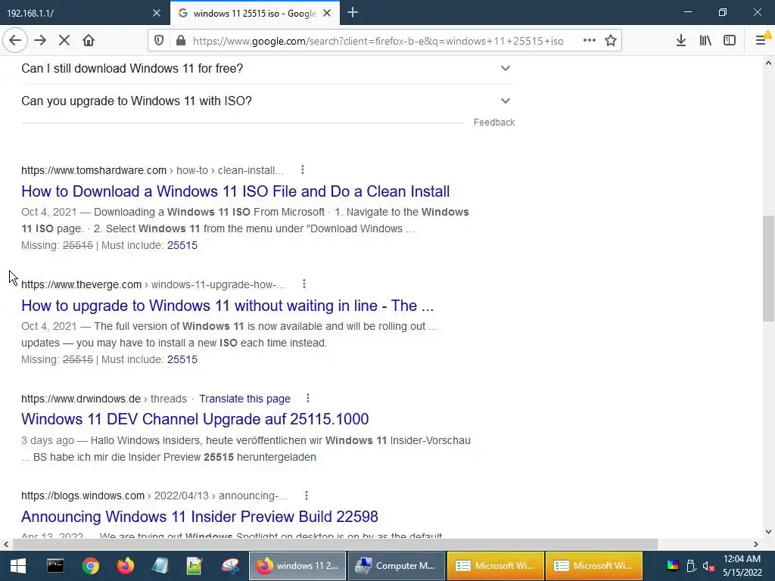Open the tracking protection shield icon
The width and height of the screenshot is (775, 581).
click(x=159, y=41)
